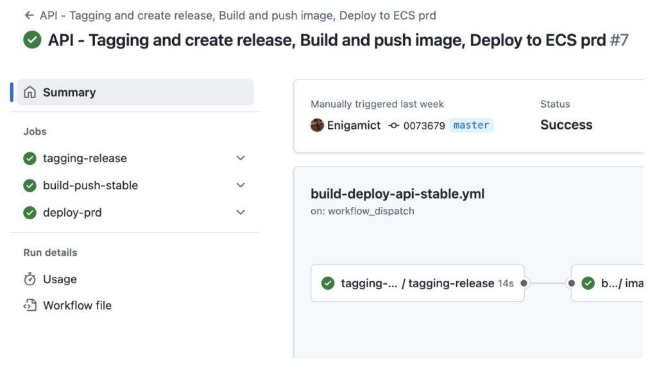Click the green check next to deploy-prd job
657x373 pixels.
(30, 213)
